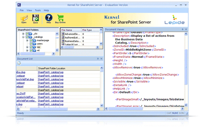Expand the wt tree node

tap(27, 50)
